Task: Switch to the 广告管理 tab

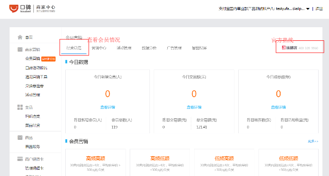Action: pos(174,48)
